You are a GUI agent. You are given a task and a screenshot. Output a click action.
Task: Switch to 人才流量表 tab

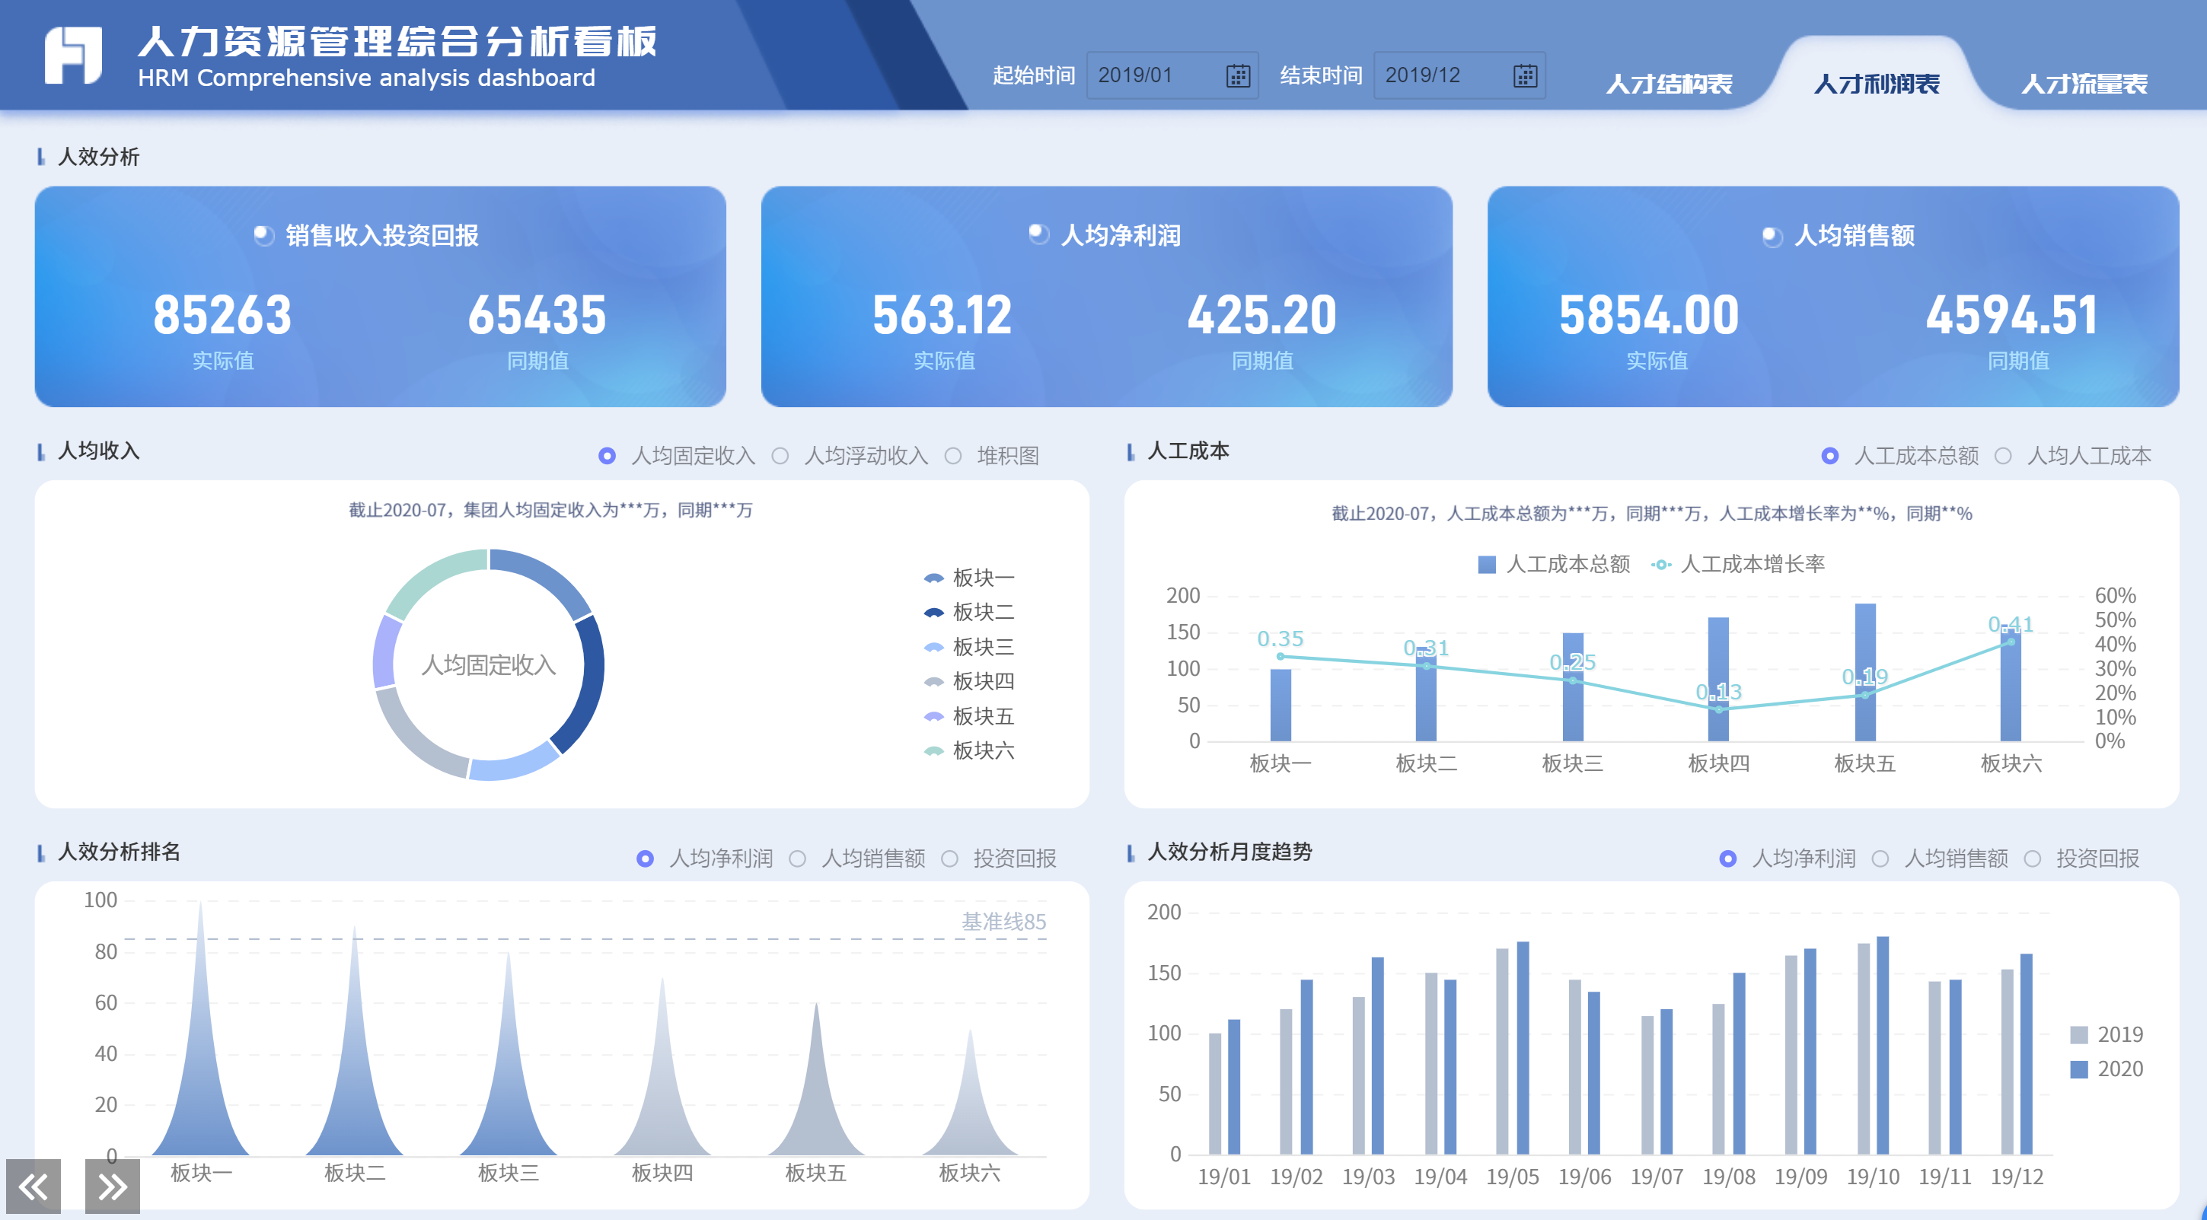[x=2084, y=84]
